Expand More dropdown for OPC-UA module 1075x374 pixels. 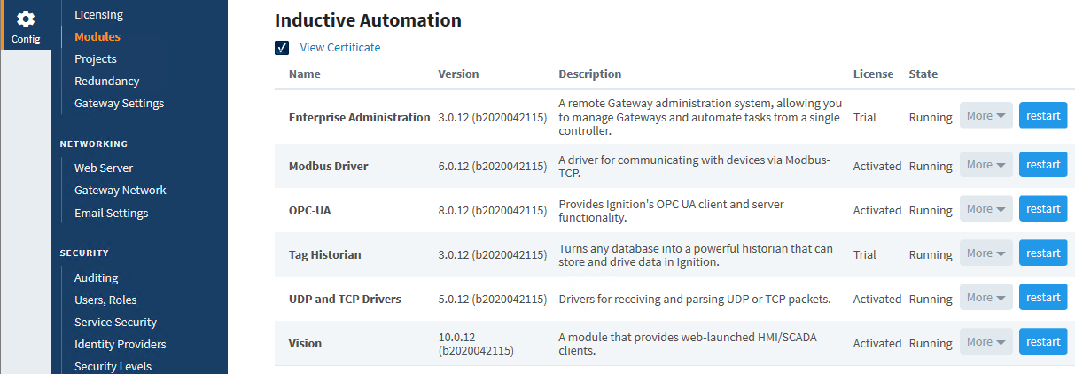pos(986,209)
